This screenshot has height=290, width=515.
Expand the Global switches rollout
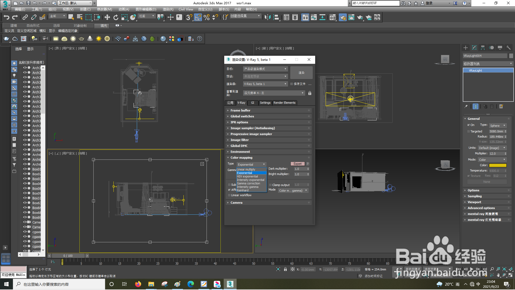(x=268, y=116)
